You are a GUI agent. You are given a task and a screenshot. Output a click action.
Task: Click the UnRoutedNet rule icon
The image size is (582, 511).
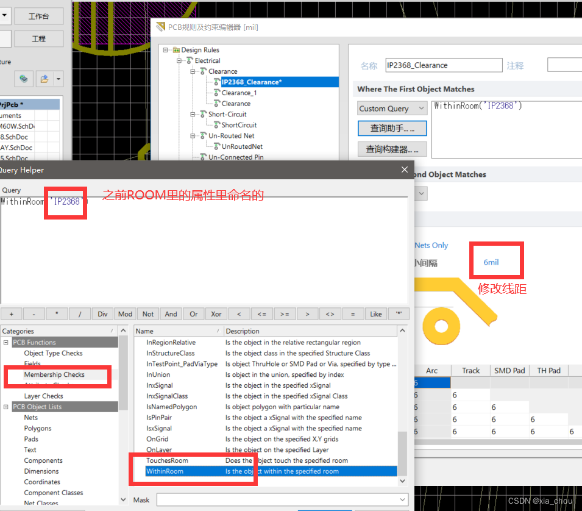coord(217,147)
